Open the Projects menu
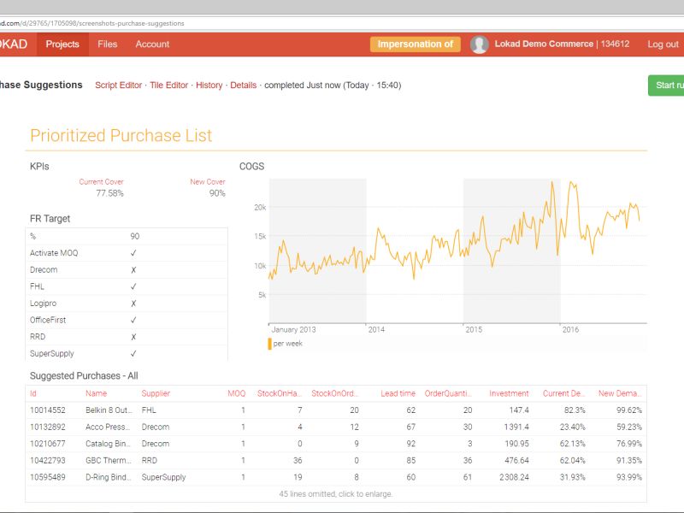Viewport: 684px width, 513px height. (62, 44)
